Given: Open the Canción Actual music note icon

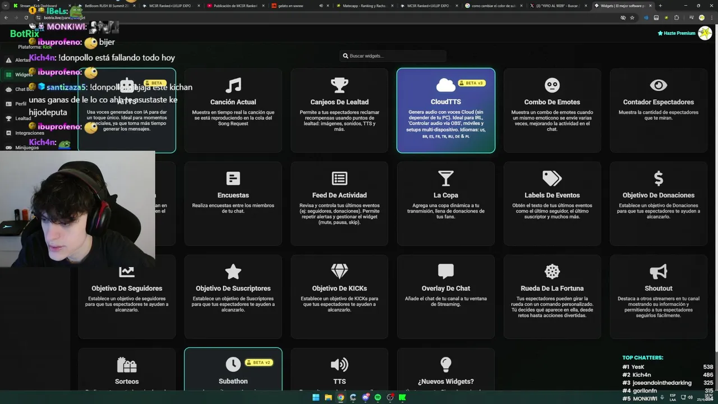Looking at the screenshot, I should click(233, 85).
